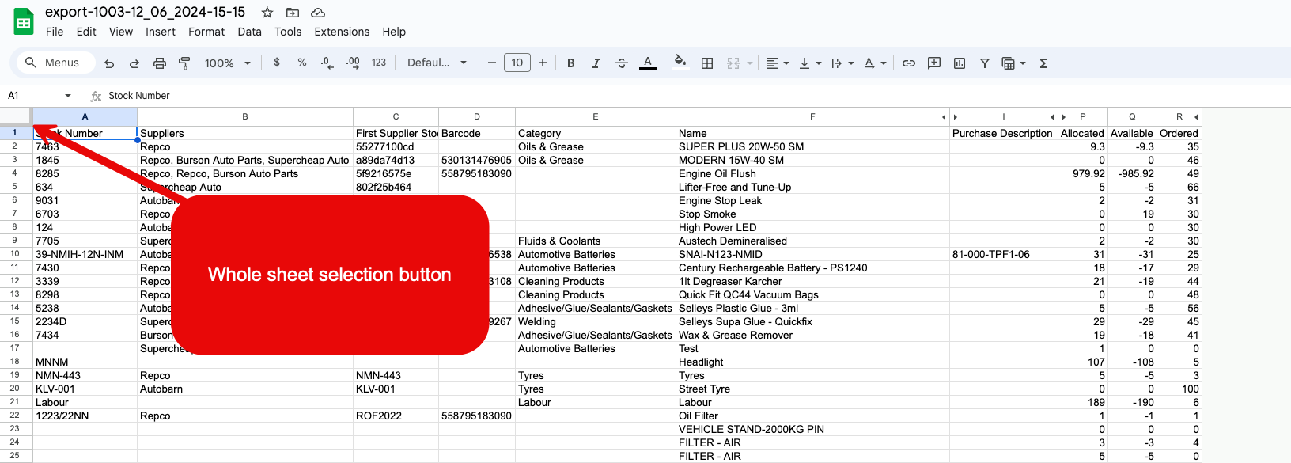Select column B header

[245, 116]
